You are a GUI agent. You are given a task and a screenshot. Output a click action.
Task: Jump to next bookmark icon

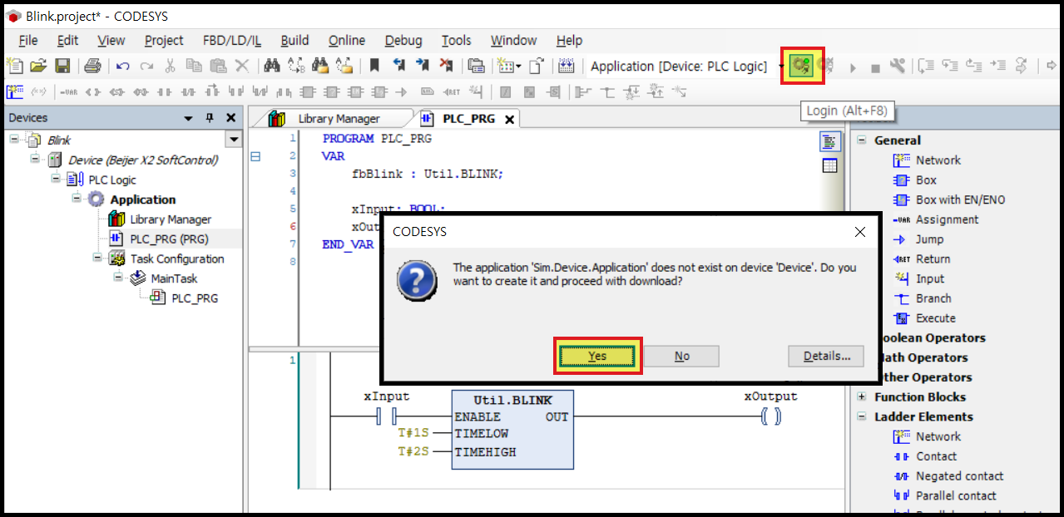point(422,66)
